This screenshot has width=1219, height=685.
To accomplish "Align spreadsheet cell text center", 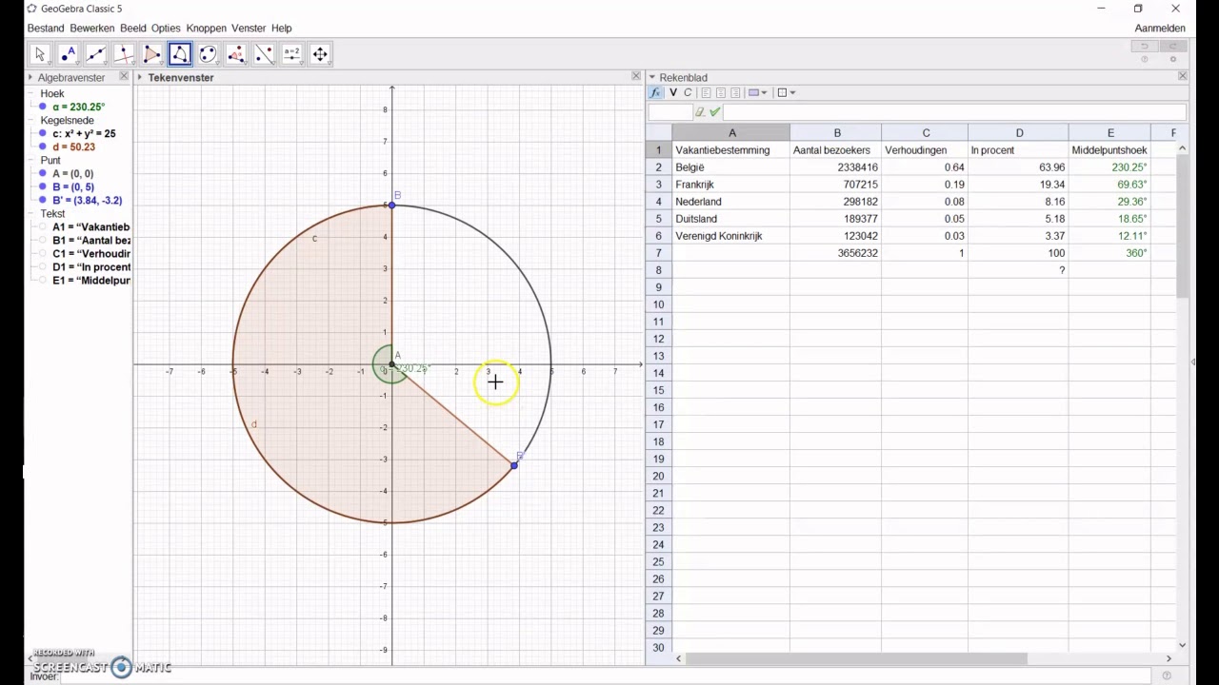I will point(721,92).
